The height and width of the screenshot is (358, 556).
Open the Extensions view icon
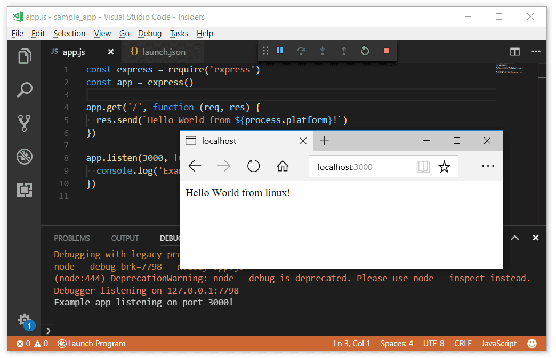coord(25,190)
